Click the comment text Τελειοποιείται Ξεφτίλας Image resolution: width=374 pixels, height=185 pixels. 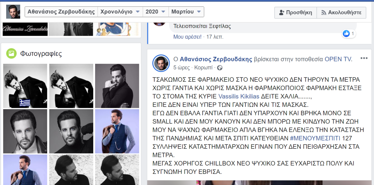[x=202, y=26]
